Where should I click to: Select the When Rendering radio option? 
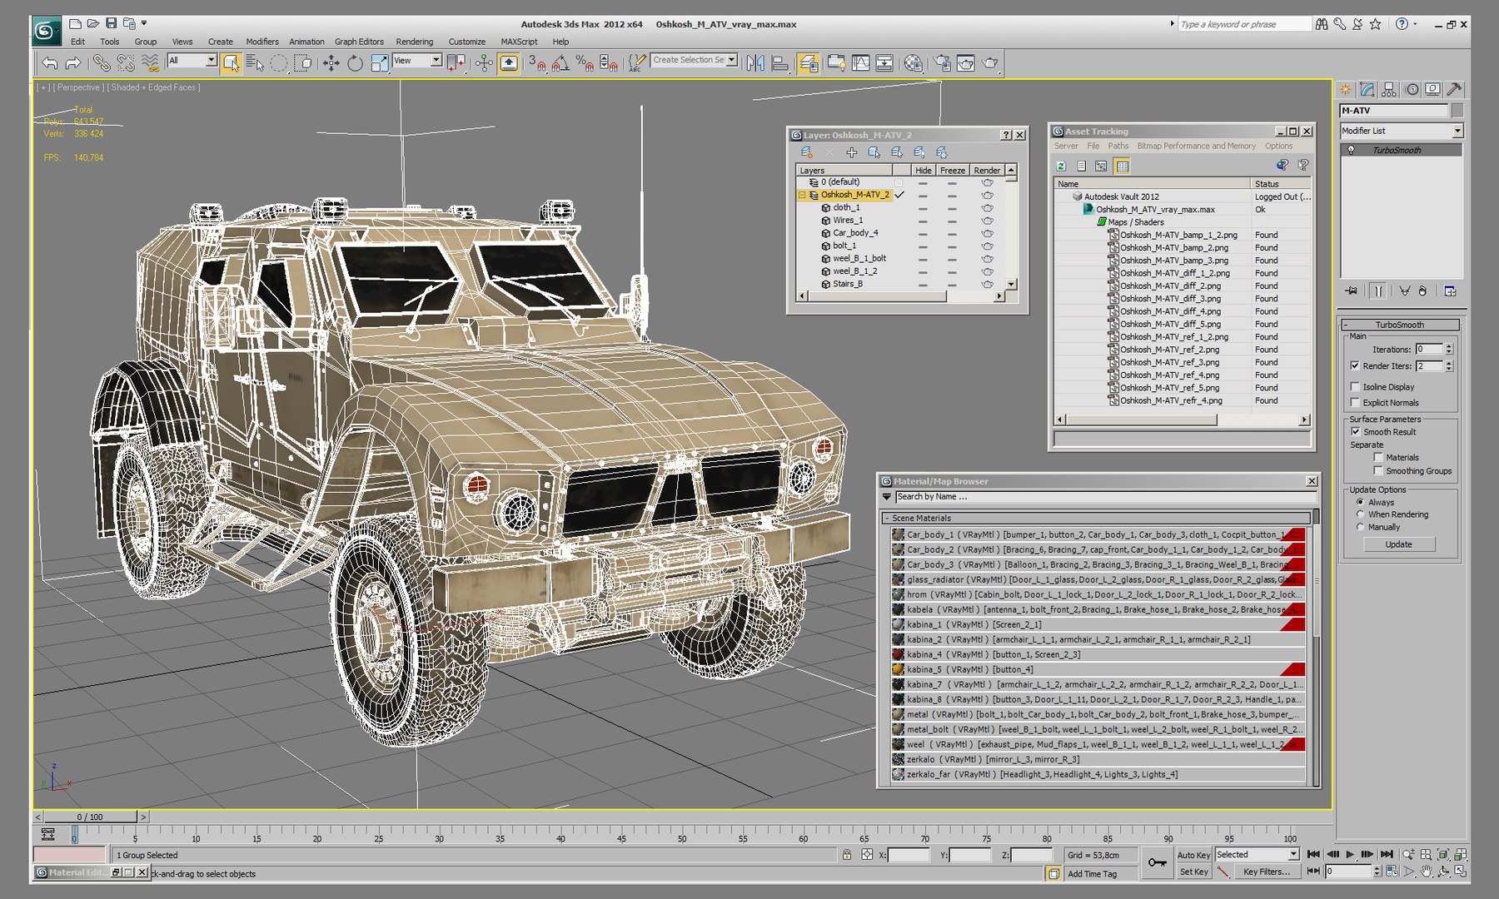click(x=1361, y=514)
